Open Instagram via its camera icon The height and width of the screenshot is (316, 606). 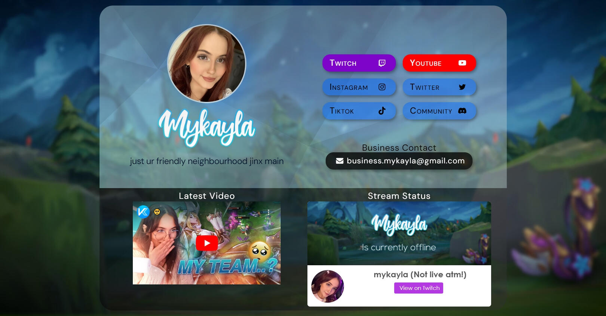382,87
